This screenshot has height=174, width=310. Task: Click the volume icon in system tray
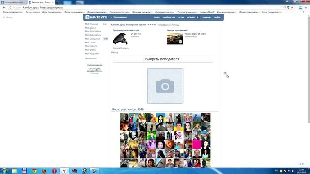click(x=293, y=171)
